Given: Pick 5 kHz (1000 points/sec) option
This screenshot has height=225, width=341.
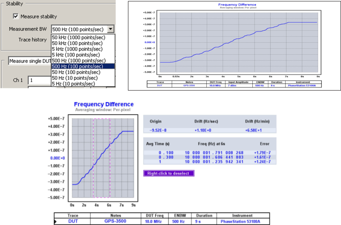Looking at the screenshot, I should tap(77, 49).
